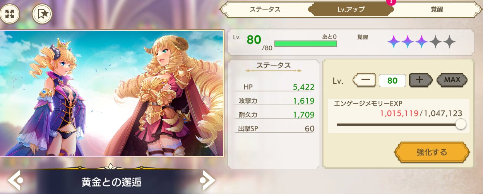Set level to MAX

click(x=452, y=80)
